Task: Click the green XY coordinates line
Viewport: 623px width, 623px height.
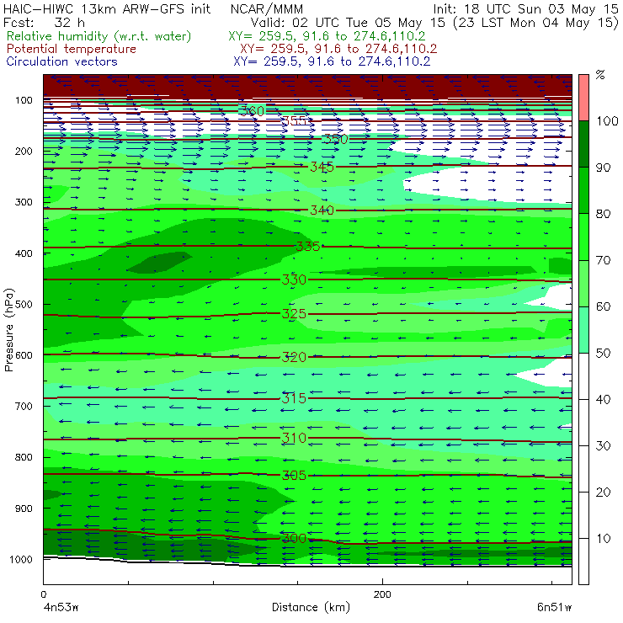Action: click(327, 36)
